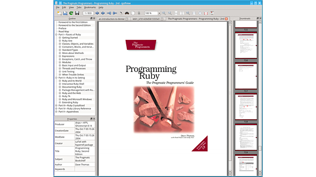316x177 pixels.
Task: Expand the Standard Types outline node
Action: tap(60, 50)
